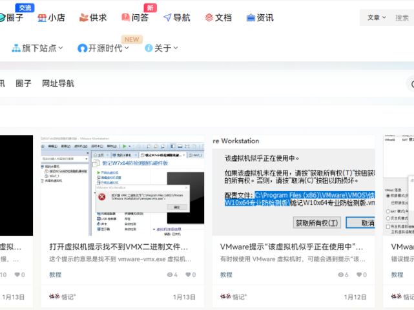Open the VMX binary error article thumbnail
The height and width of the screenshot is (310, 414).
(123, 185)
